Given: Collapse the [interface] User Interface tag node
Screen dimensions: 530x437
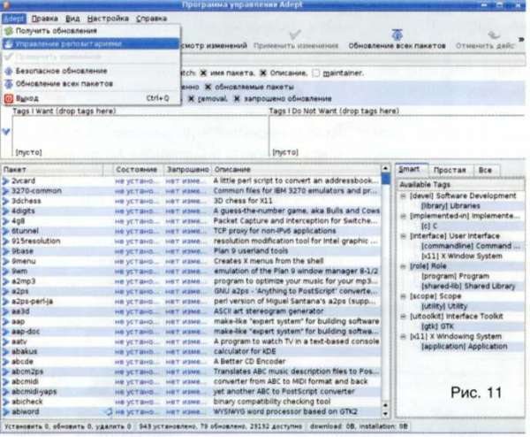Looking at the screenshot, I should coord(402,235).
